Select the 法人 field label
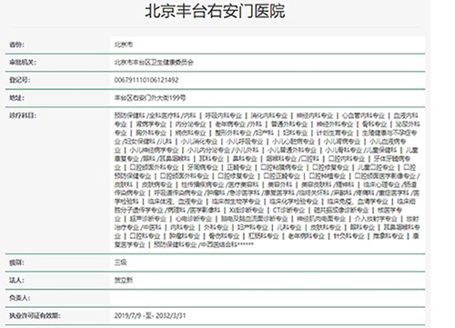This screenshot has width=455, height=328. click(16, 280)
